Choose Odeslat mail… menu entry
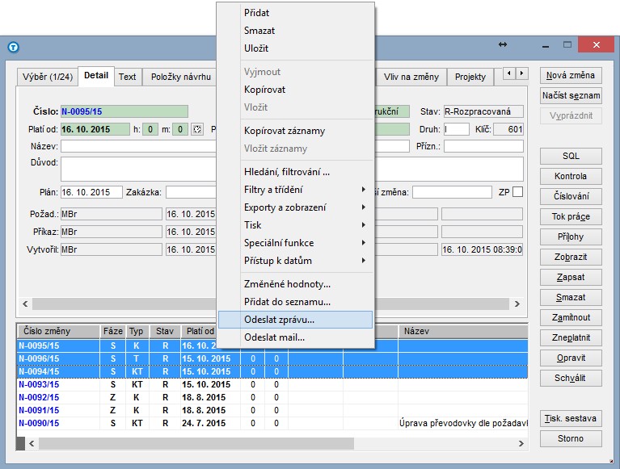This screenshot has height=469, width=620. click(x=295, y=337)
